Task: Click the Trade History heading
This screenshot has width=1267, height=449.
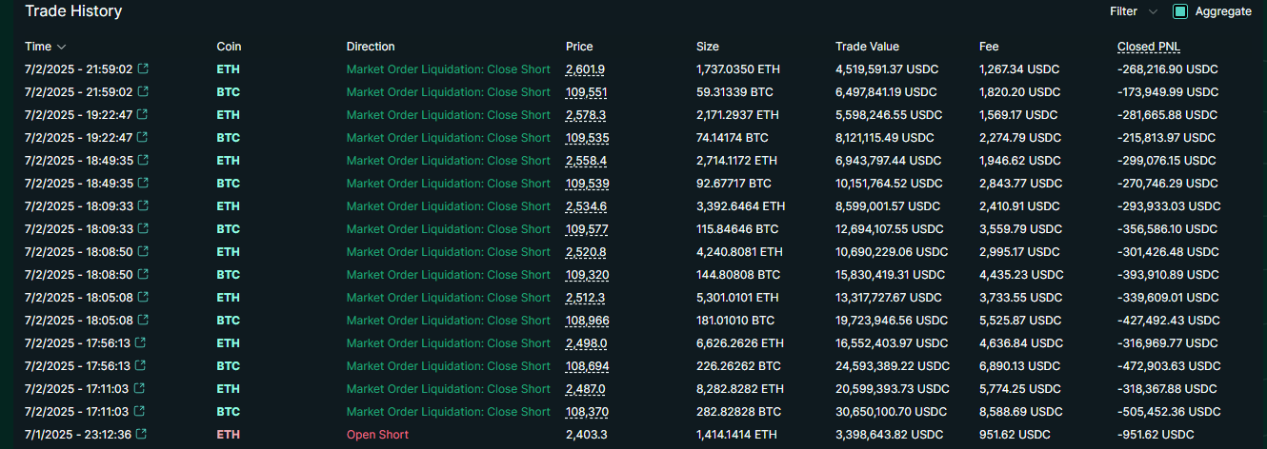Action: pos(73,11)
